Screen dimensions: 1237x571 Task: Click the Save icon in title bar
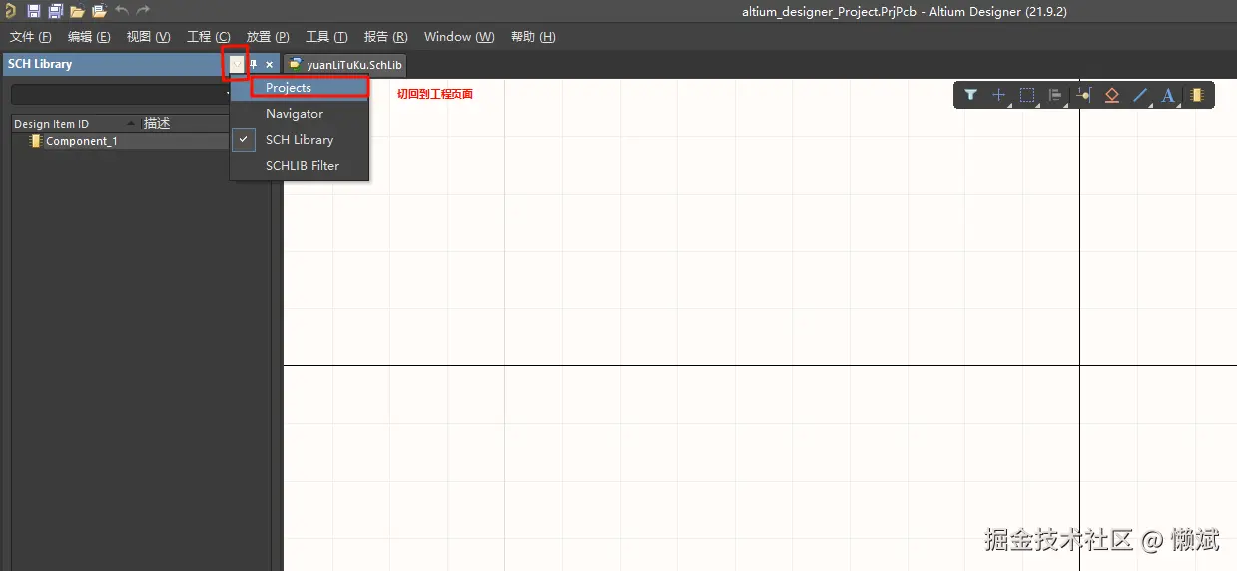pos(33,11)
